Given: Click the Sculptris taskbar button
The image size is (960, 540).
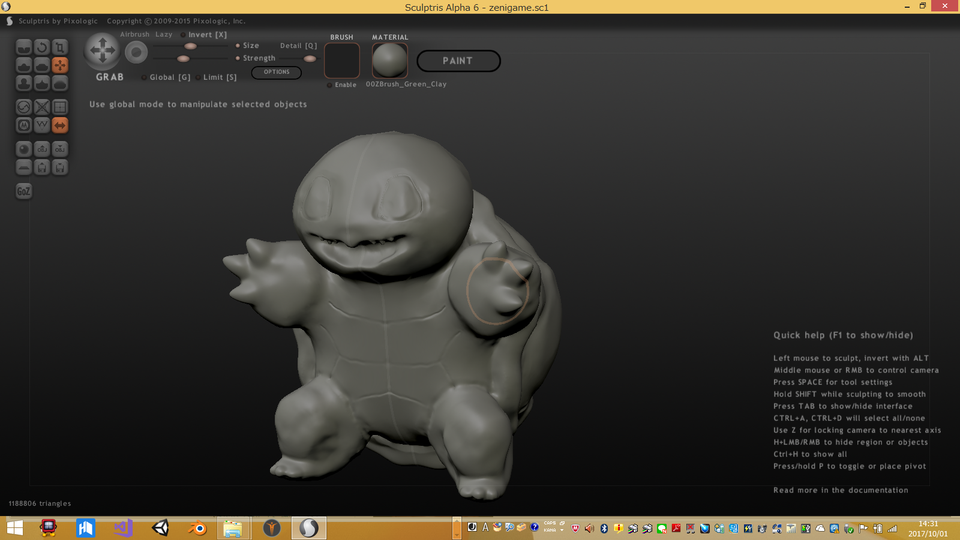Looking at the screenshot, I should click(309, 528).
